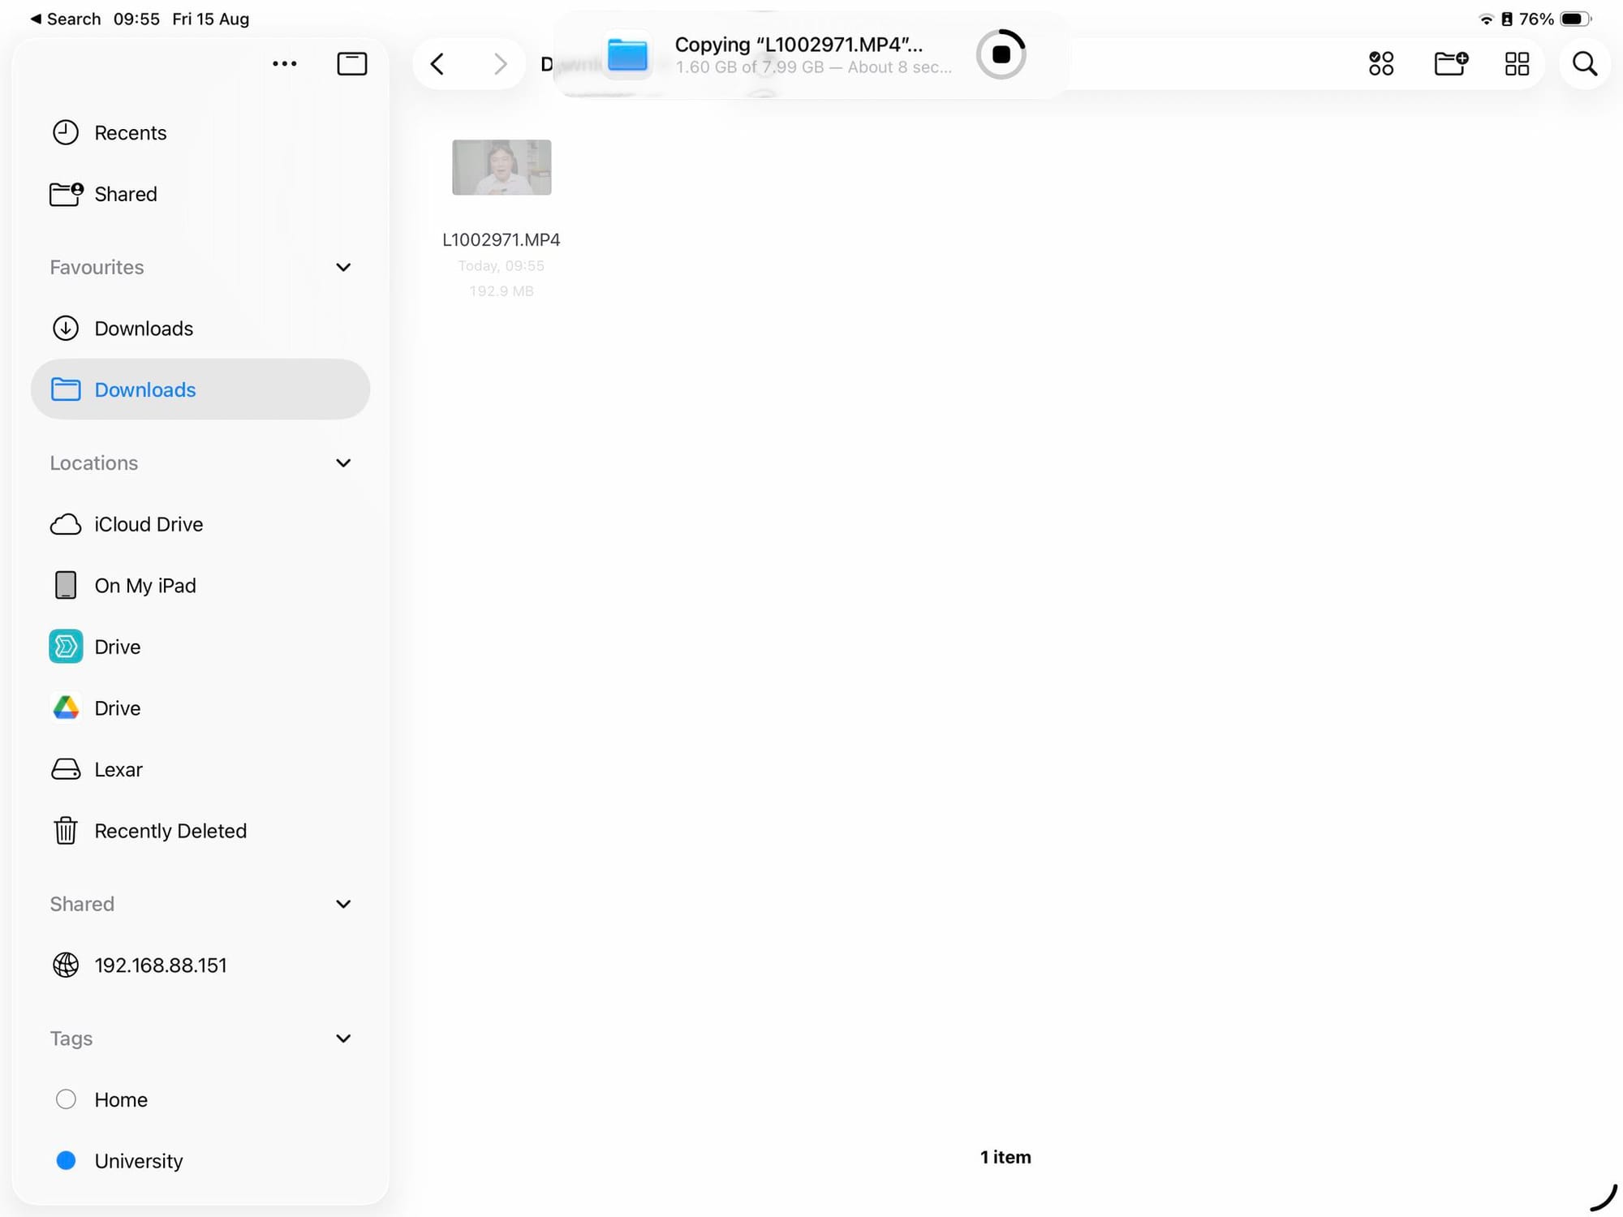Click the 1.60 GB of 7.99 GB status text

click(814, 67)
